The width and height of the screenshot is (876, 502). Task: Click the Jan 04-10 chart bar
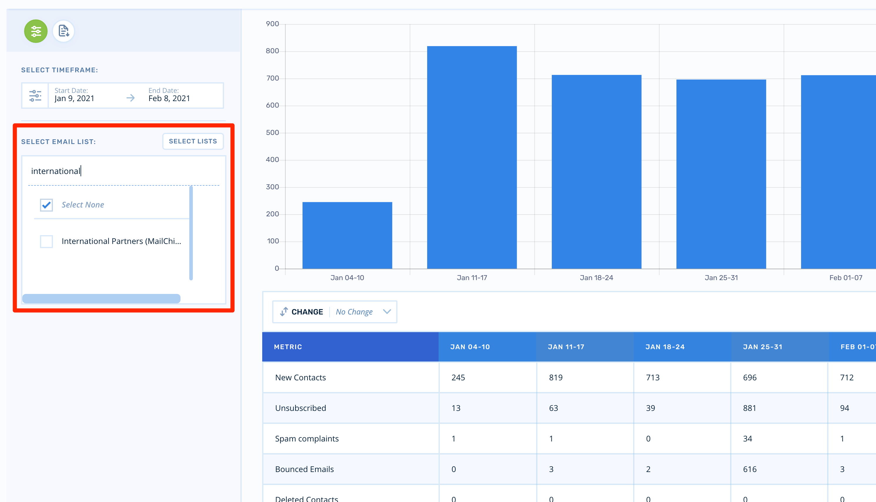347,235
